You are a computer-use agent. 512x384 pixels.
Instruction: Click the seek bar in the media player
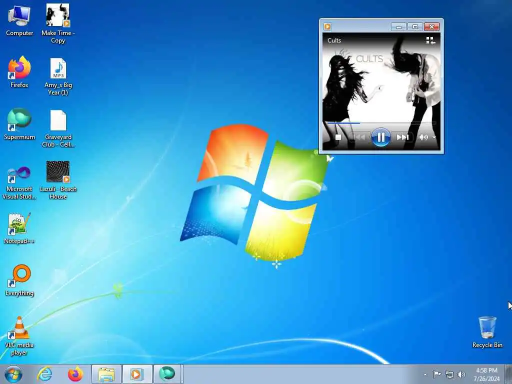coord(381,123)
